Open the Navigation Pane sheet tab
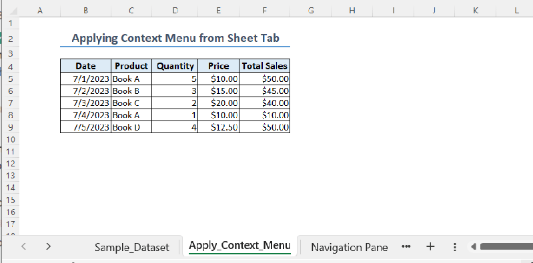This screenshot has height=263, width=533. click(x=350, y=247)
